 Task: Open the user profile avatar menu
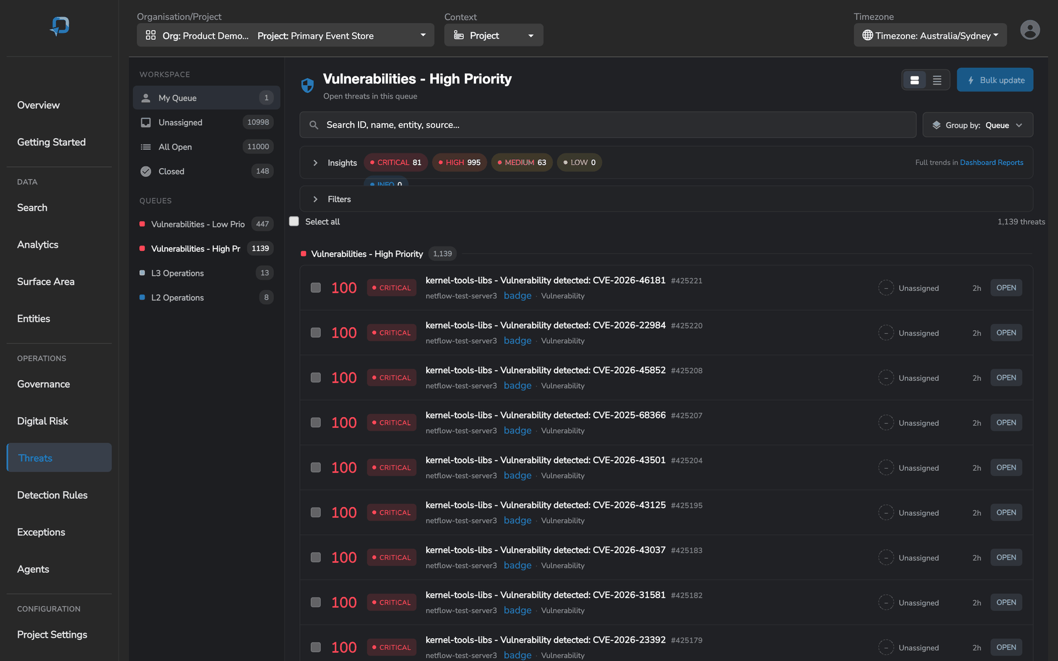(1030, 30)
